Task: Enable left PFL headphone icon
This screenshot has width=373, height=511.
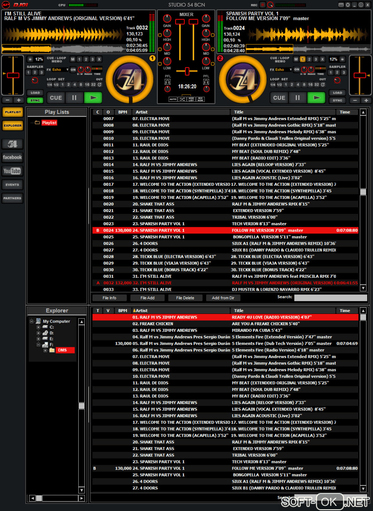Action: pyautogui.click(x=167, y=82)
